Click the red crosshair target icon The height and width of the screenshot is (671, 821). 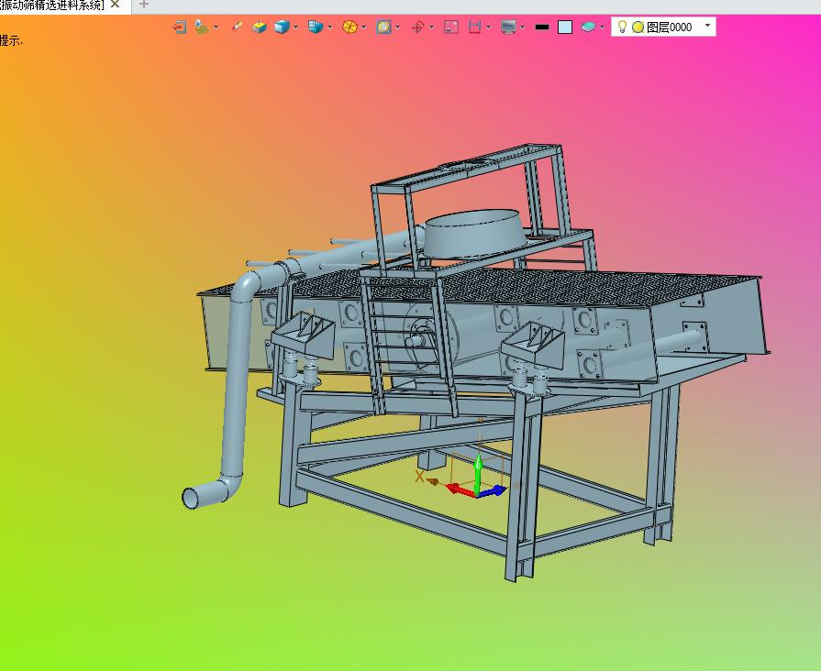point(417,27)
